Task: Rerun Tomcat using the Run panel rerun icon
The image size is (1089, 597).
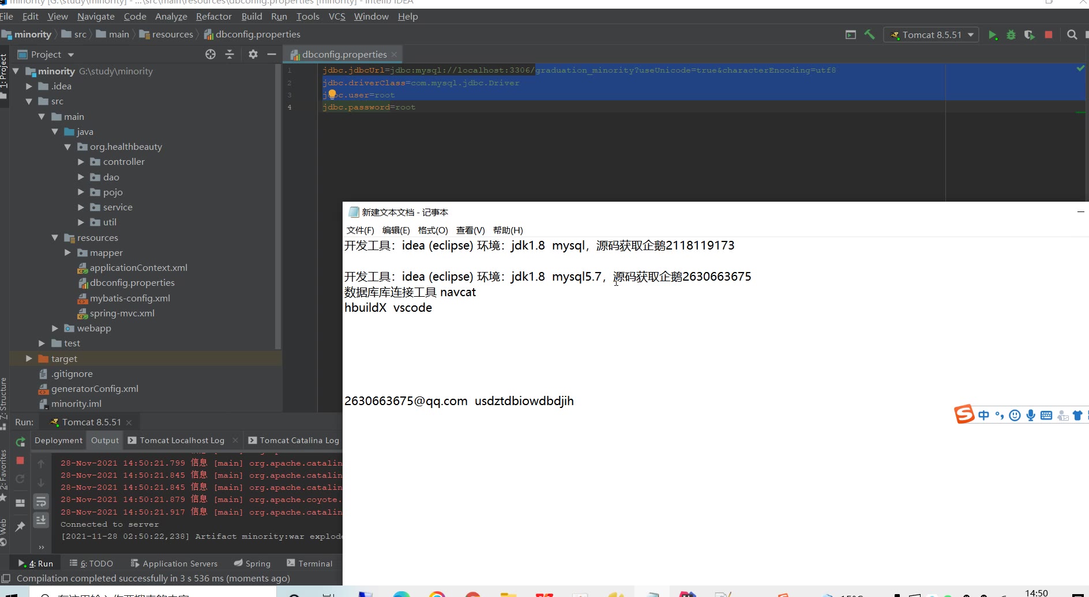Action: point(21,442)
